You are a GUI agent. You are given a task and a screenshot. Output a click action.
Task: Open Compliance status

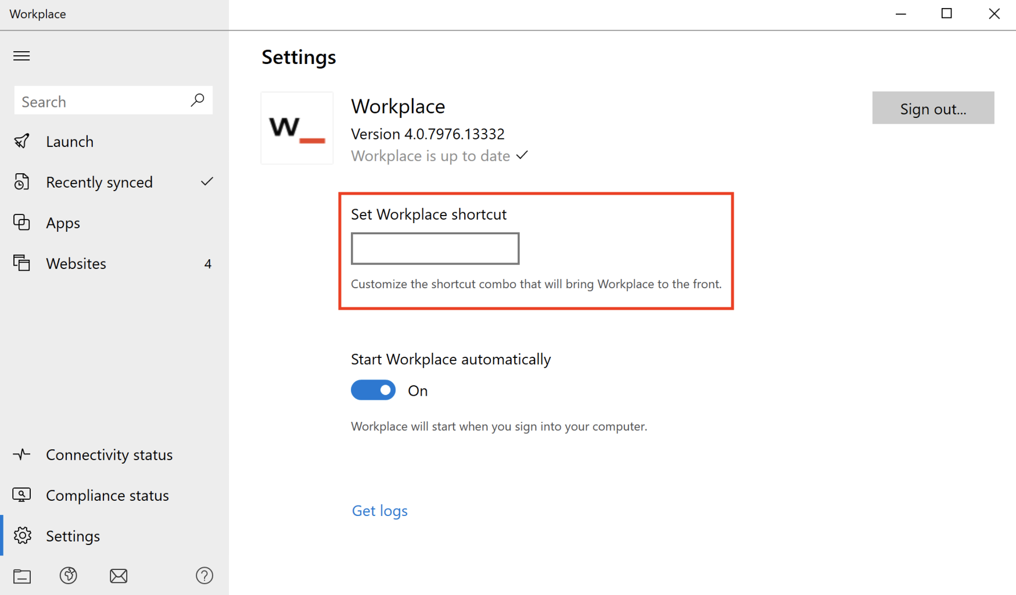(x=107, y=496)
